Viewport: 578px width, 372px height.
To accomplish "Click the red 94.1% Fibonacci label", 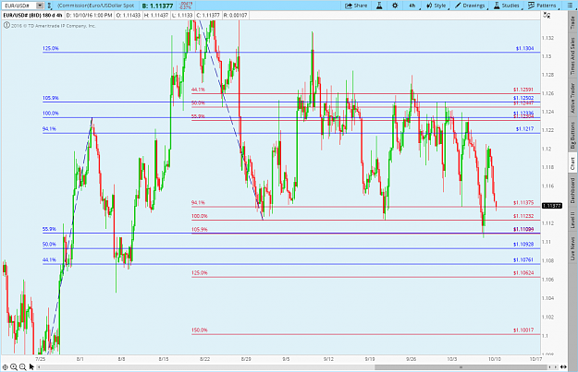I will [x=198, y=202].
